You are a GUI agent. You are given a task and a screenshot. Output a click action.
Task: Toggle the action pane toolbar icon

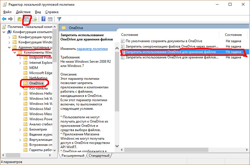pos(50,19)
